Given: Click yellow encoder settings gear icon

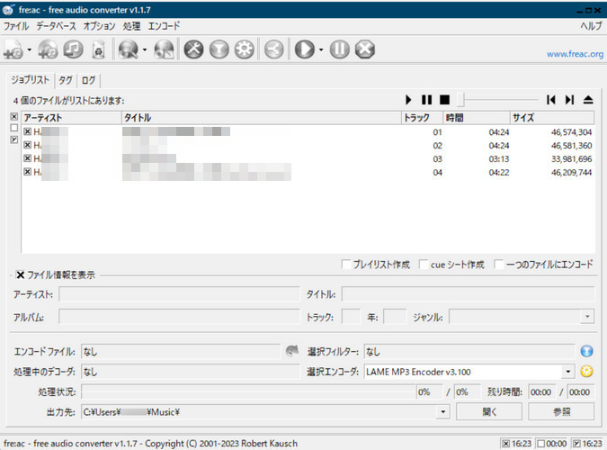Looking at the screenshot, I should (x=587, y=372).
